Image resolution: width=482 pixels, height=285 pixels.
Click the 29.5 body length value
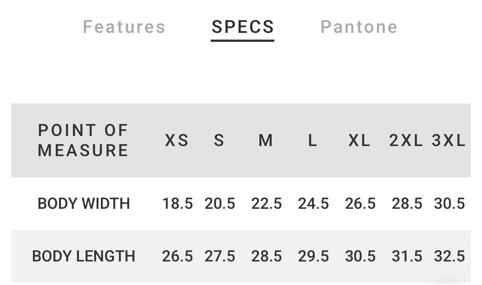(313, 257)
